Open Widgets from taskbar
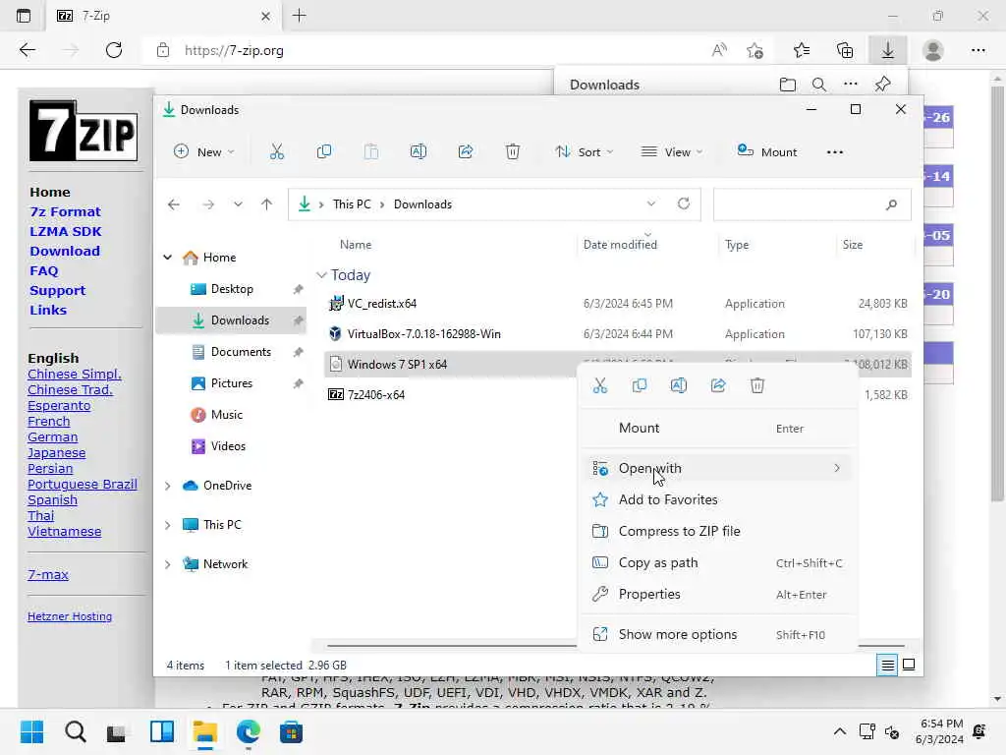The image size is (1006, 755). [x=162, y=731]
